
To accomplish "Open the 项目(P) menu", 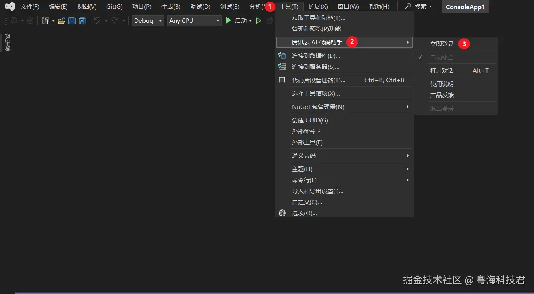I will pyautogui.click(x=142, y=7).
